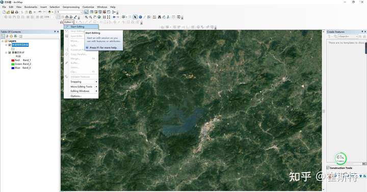The height and width of the screenshot is (192, 367).
Task: Open the Customize menu
Action: 88,7
